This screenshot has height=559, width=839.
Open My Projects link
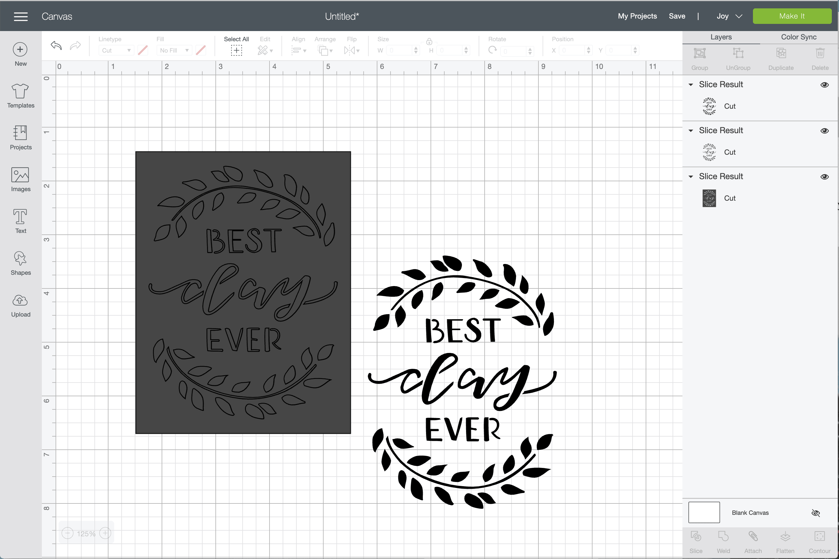(x=637, y=16)
